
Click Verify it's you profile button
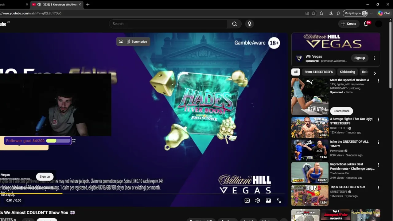[356, 13]
